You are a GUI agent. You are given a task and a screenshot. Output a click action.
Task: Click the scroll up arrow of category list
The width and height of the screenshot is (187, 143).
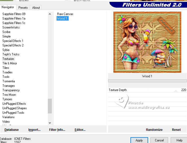point(50,14)
